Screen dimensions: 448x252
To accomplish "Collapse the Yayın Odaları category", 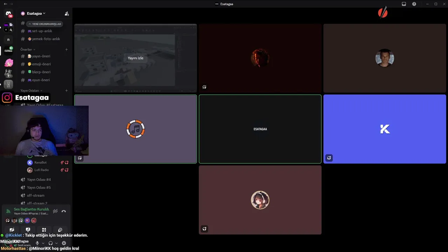I will tap(31, 91).
